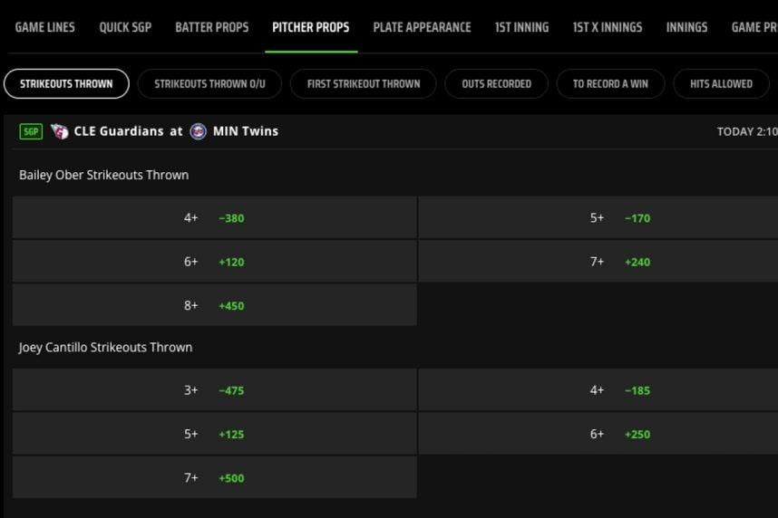Viewport: 778px width, 518px height.
Task: Pick Bailey Ober 7+ strikeouts at +240
Action: pyautogui.click(x=598, y=261)
